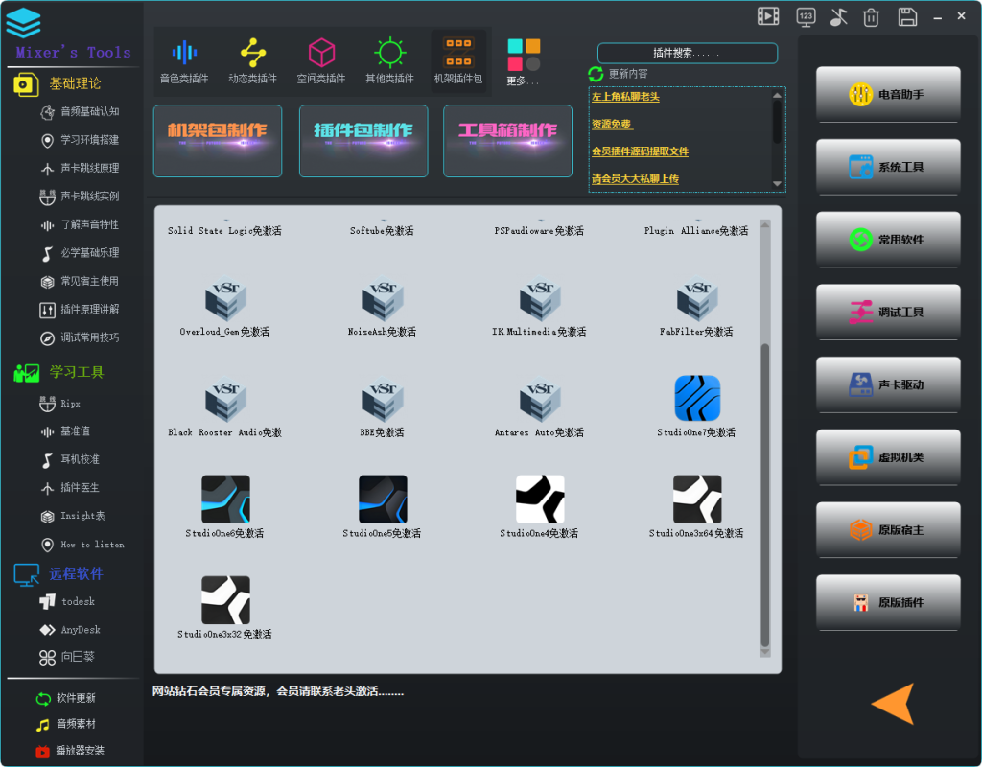Click the save floppy disk icon
Image resolution: width=982 pixels, height=767 pixels.
pyautogui.click(x=907, y=17)
